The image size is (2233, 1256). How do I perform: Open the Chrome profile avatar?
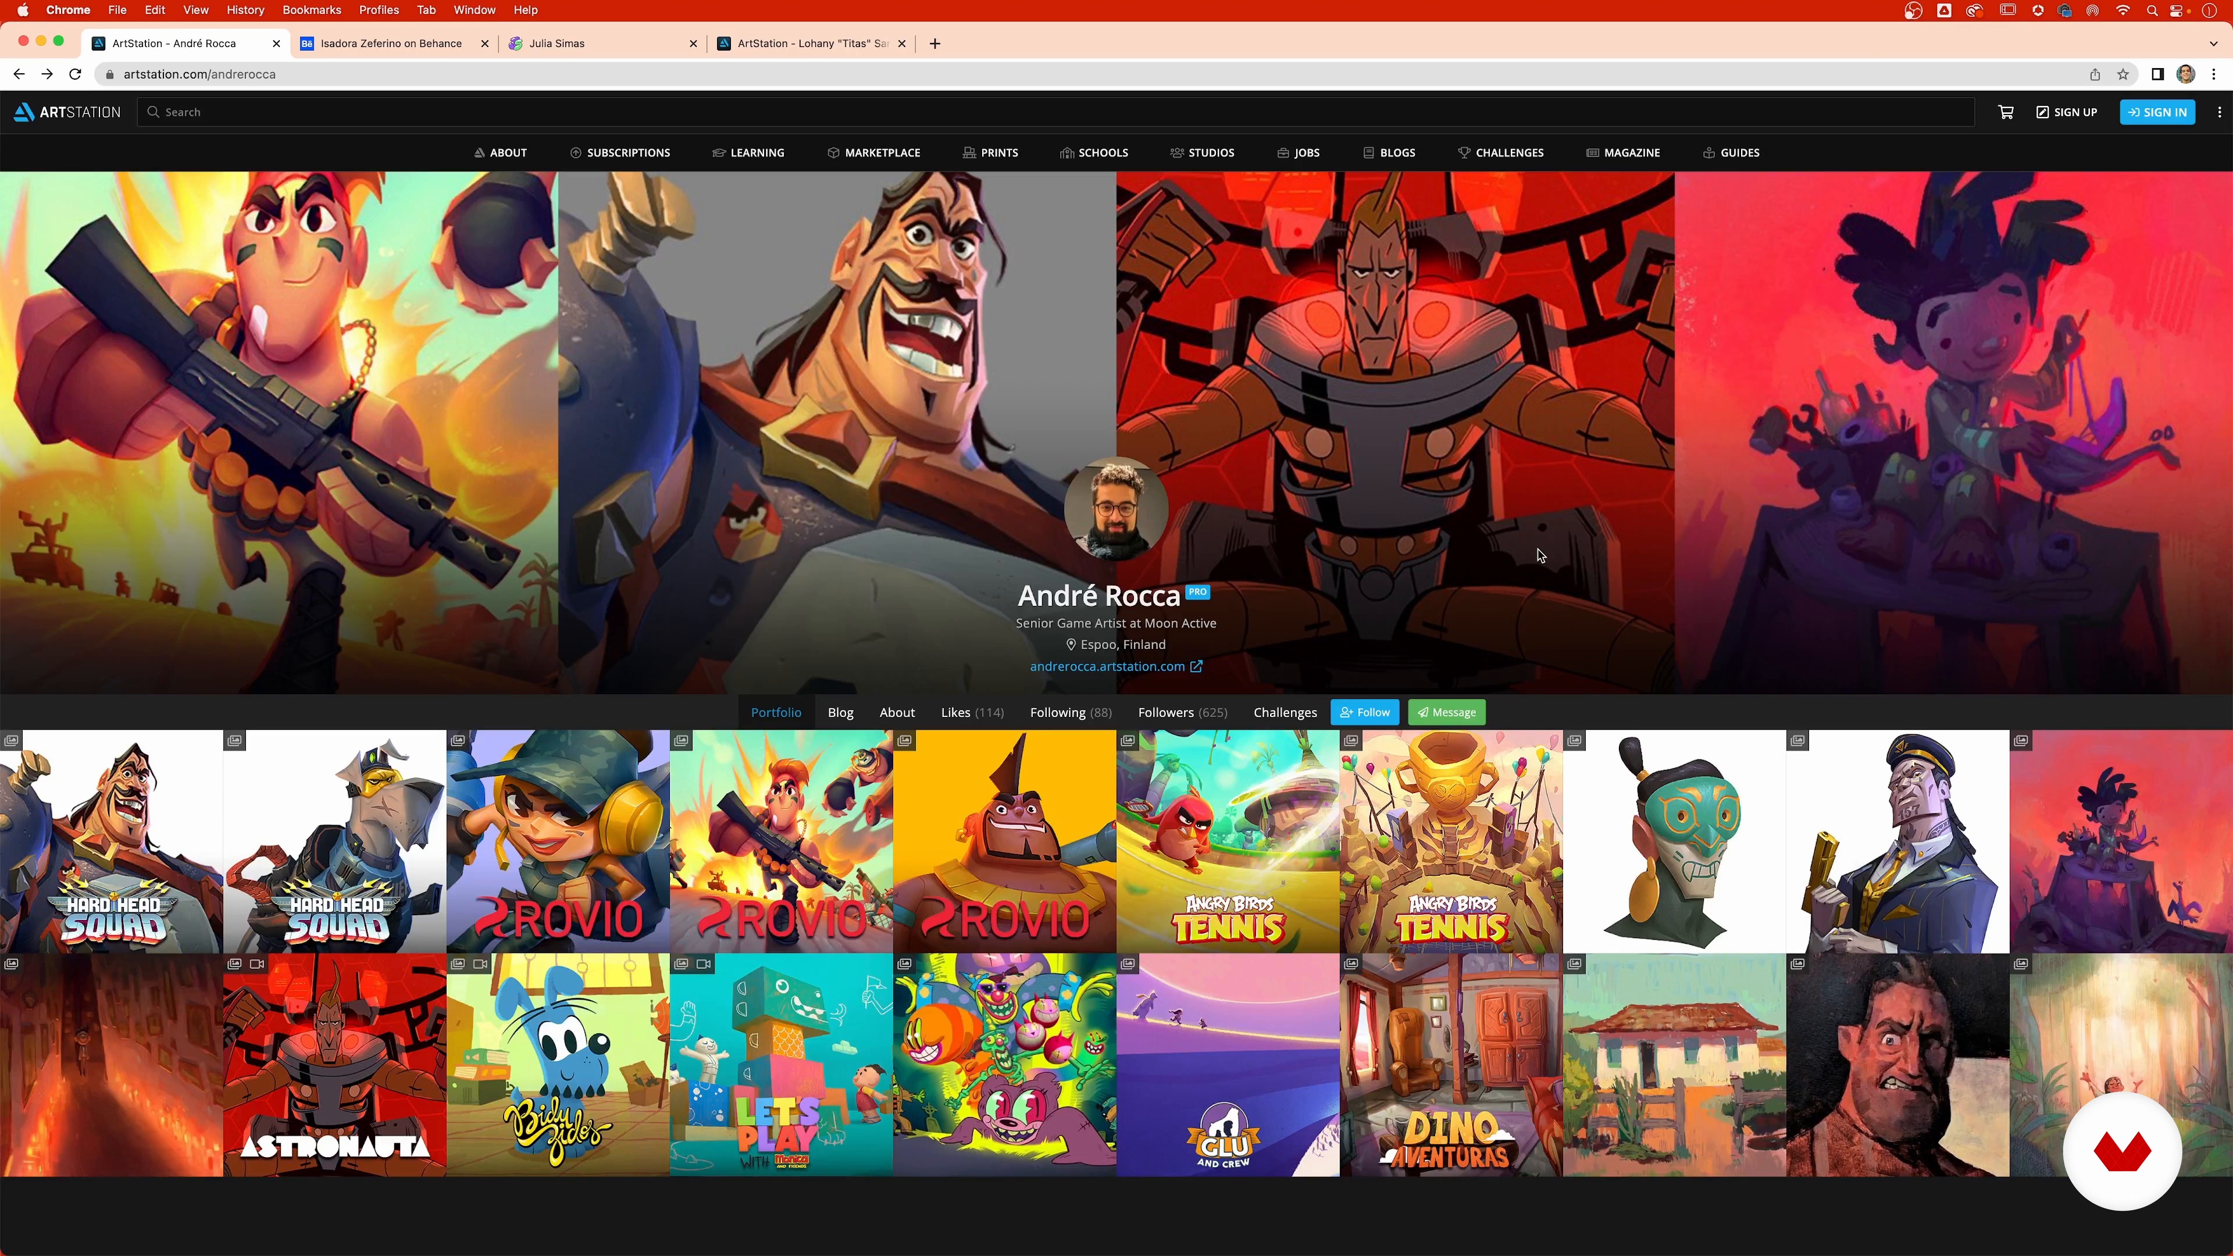(2186, 74)
